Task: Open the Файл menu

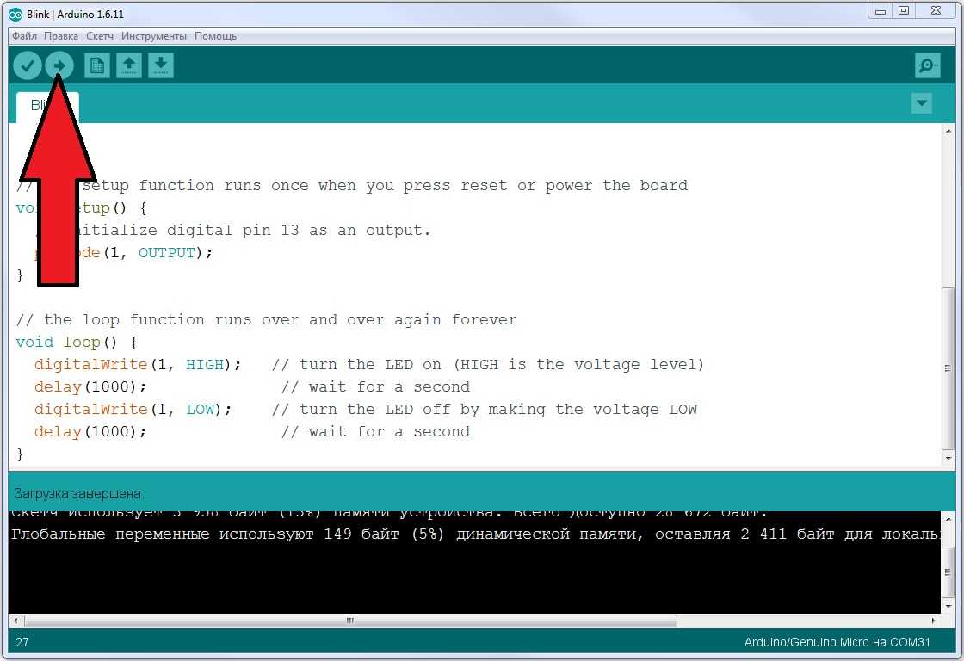Action: (24, 36)
